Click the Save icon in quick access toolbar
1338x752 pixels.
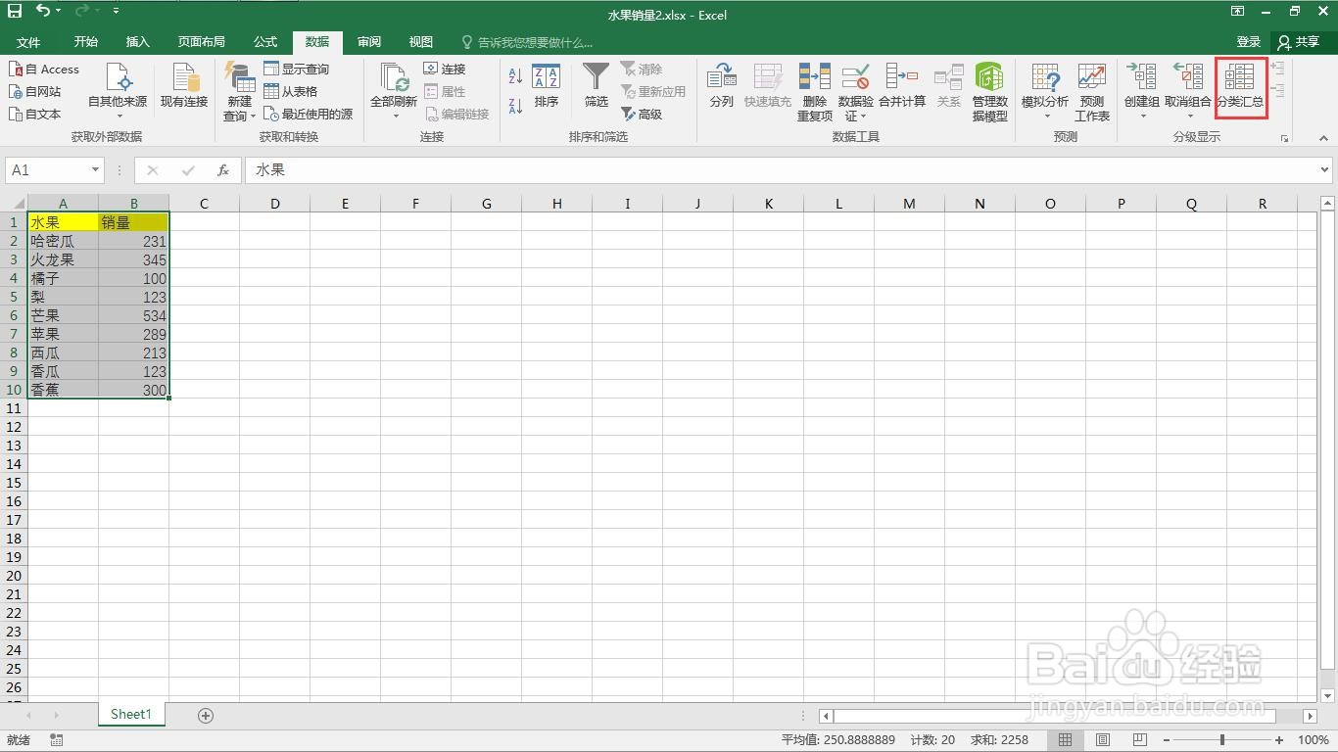(x=15, y=12)
